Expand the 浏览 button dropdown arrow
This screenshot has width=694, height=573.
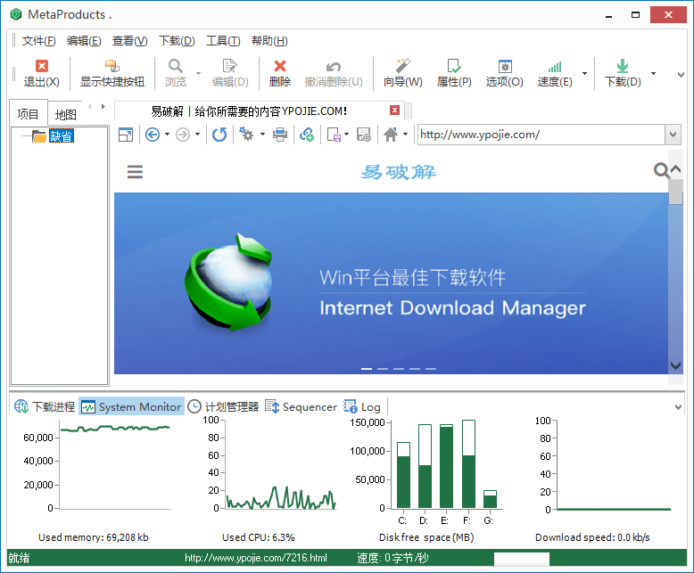point(198,74)
